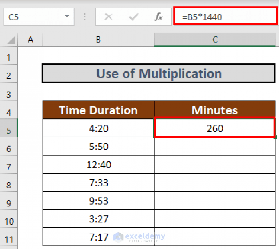This screenshot has height=249, width=279.
Task: Select cell containing 4:20
Action: coord(99,128)
